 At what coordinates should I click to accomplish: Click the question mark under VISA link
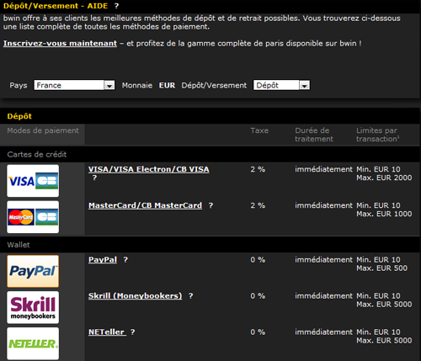click(94, 178)
